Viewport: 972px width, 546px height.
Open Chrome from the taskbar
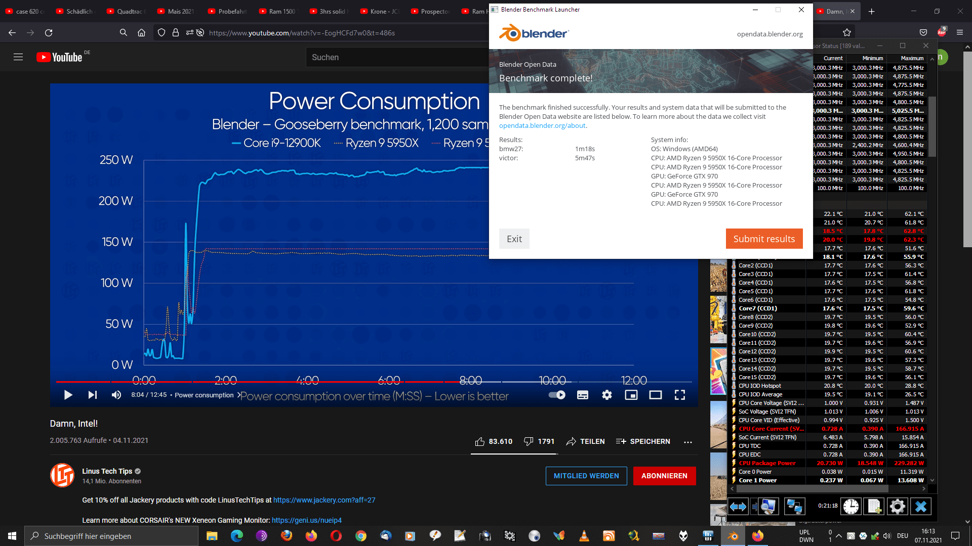(x=360, y=536)
